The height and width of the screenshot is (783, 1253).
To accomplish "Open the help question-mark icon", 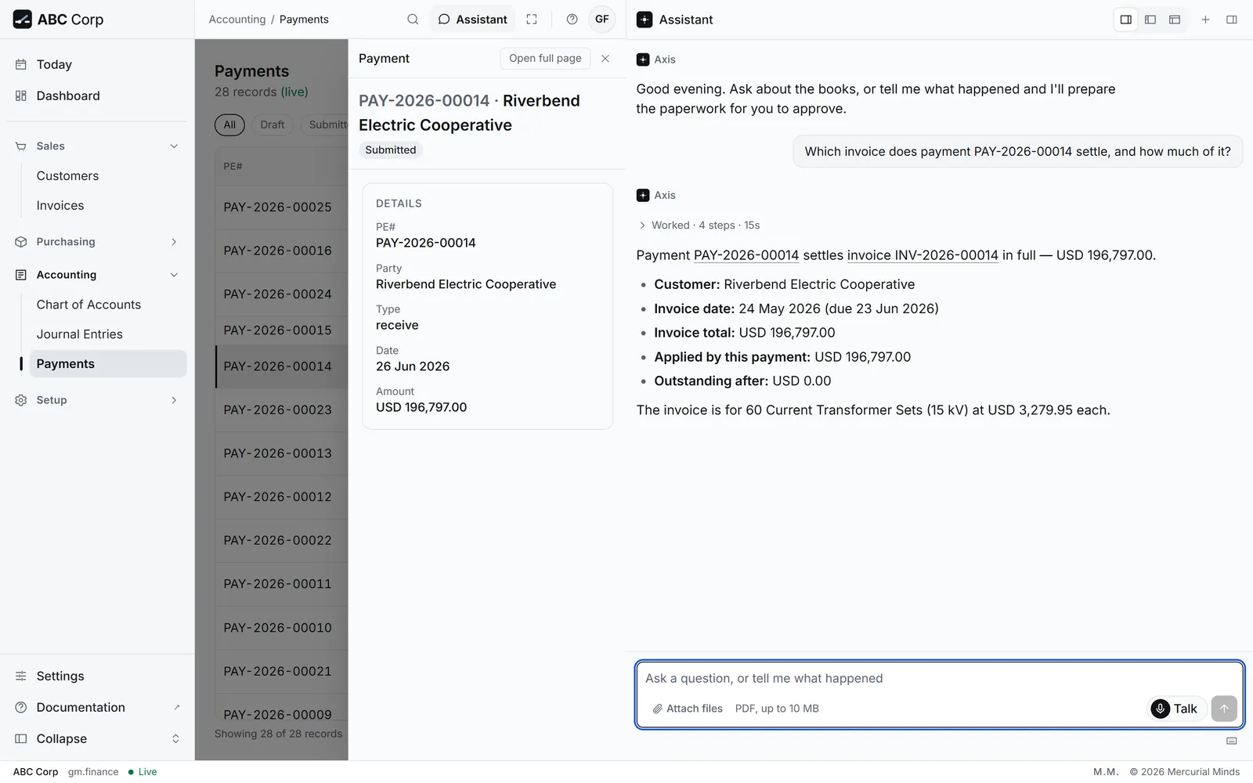I will [x=572, y=20].
